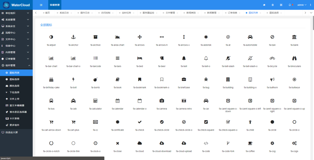Open notifications bell in header
Screen dimensions: 314x160
click(290, 5)
